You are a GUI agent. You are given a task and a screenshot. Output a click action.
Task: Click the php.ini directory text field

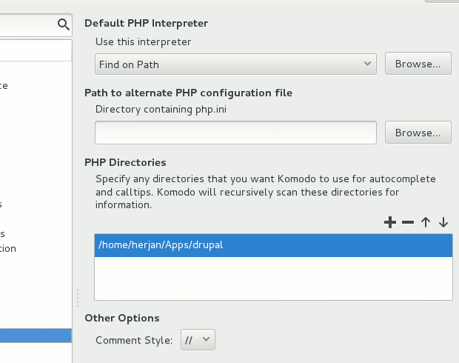pyautogui.click(x=236, y=133)
